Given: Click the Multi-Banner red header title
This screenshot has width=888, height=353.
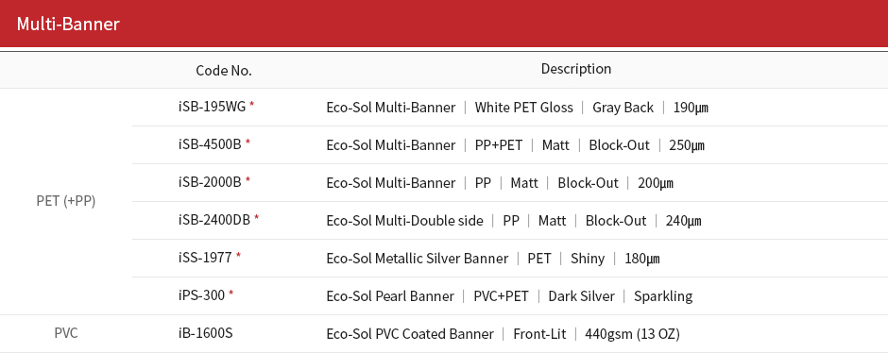Looking at the screenshot, I should (x=68, y=24).
